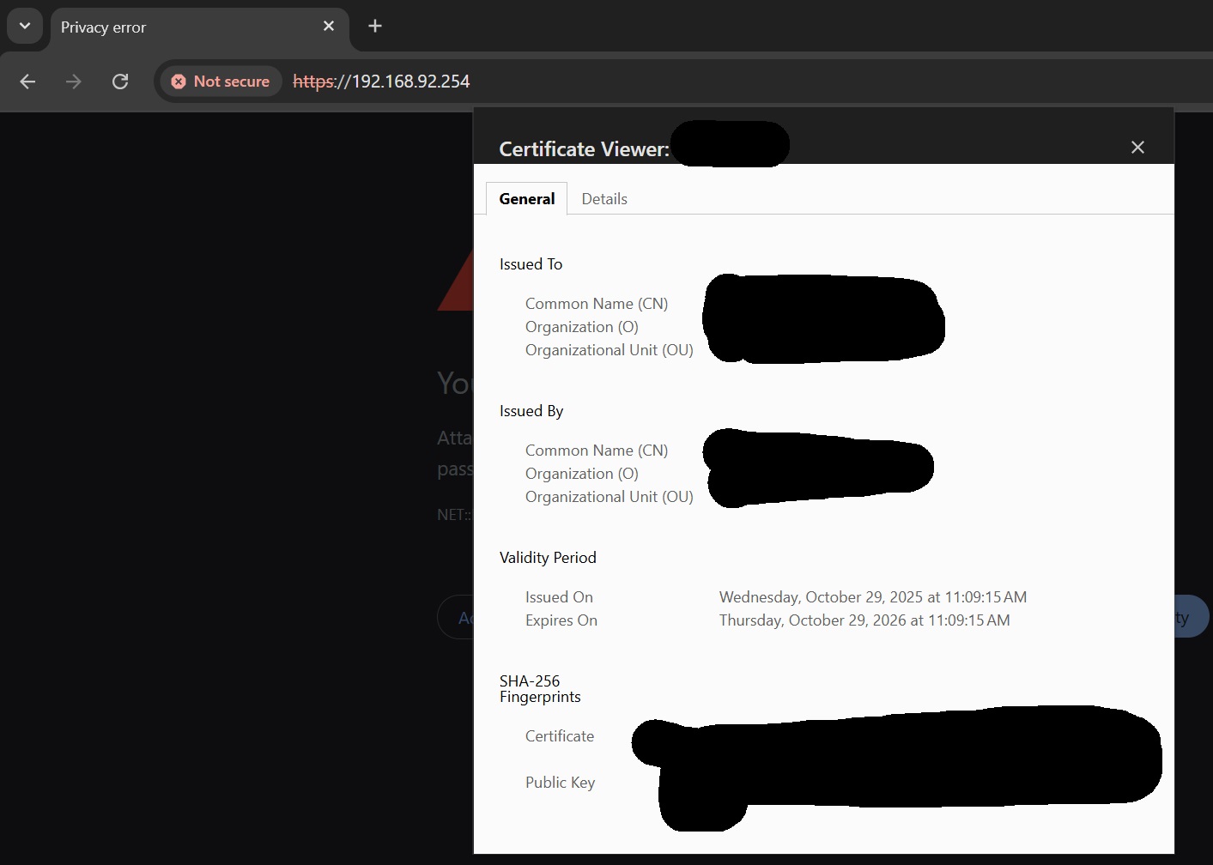Select the Privacy error browser tab
The height and width of the screenshot is (865, 1213).
(x=172, y=27)
